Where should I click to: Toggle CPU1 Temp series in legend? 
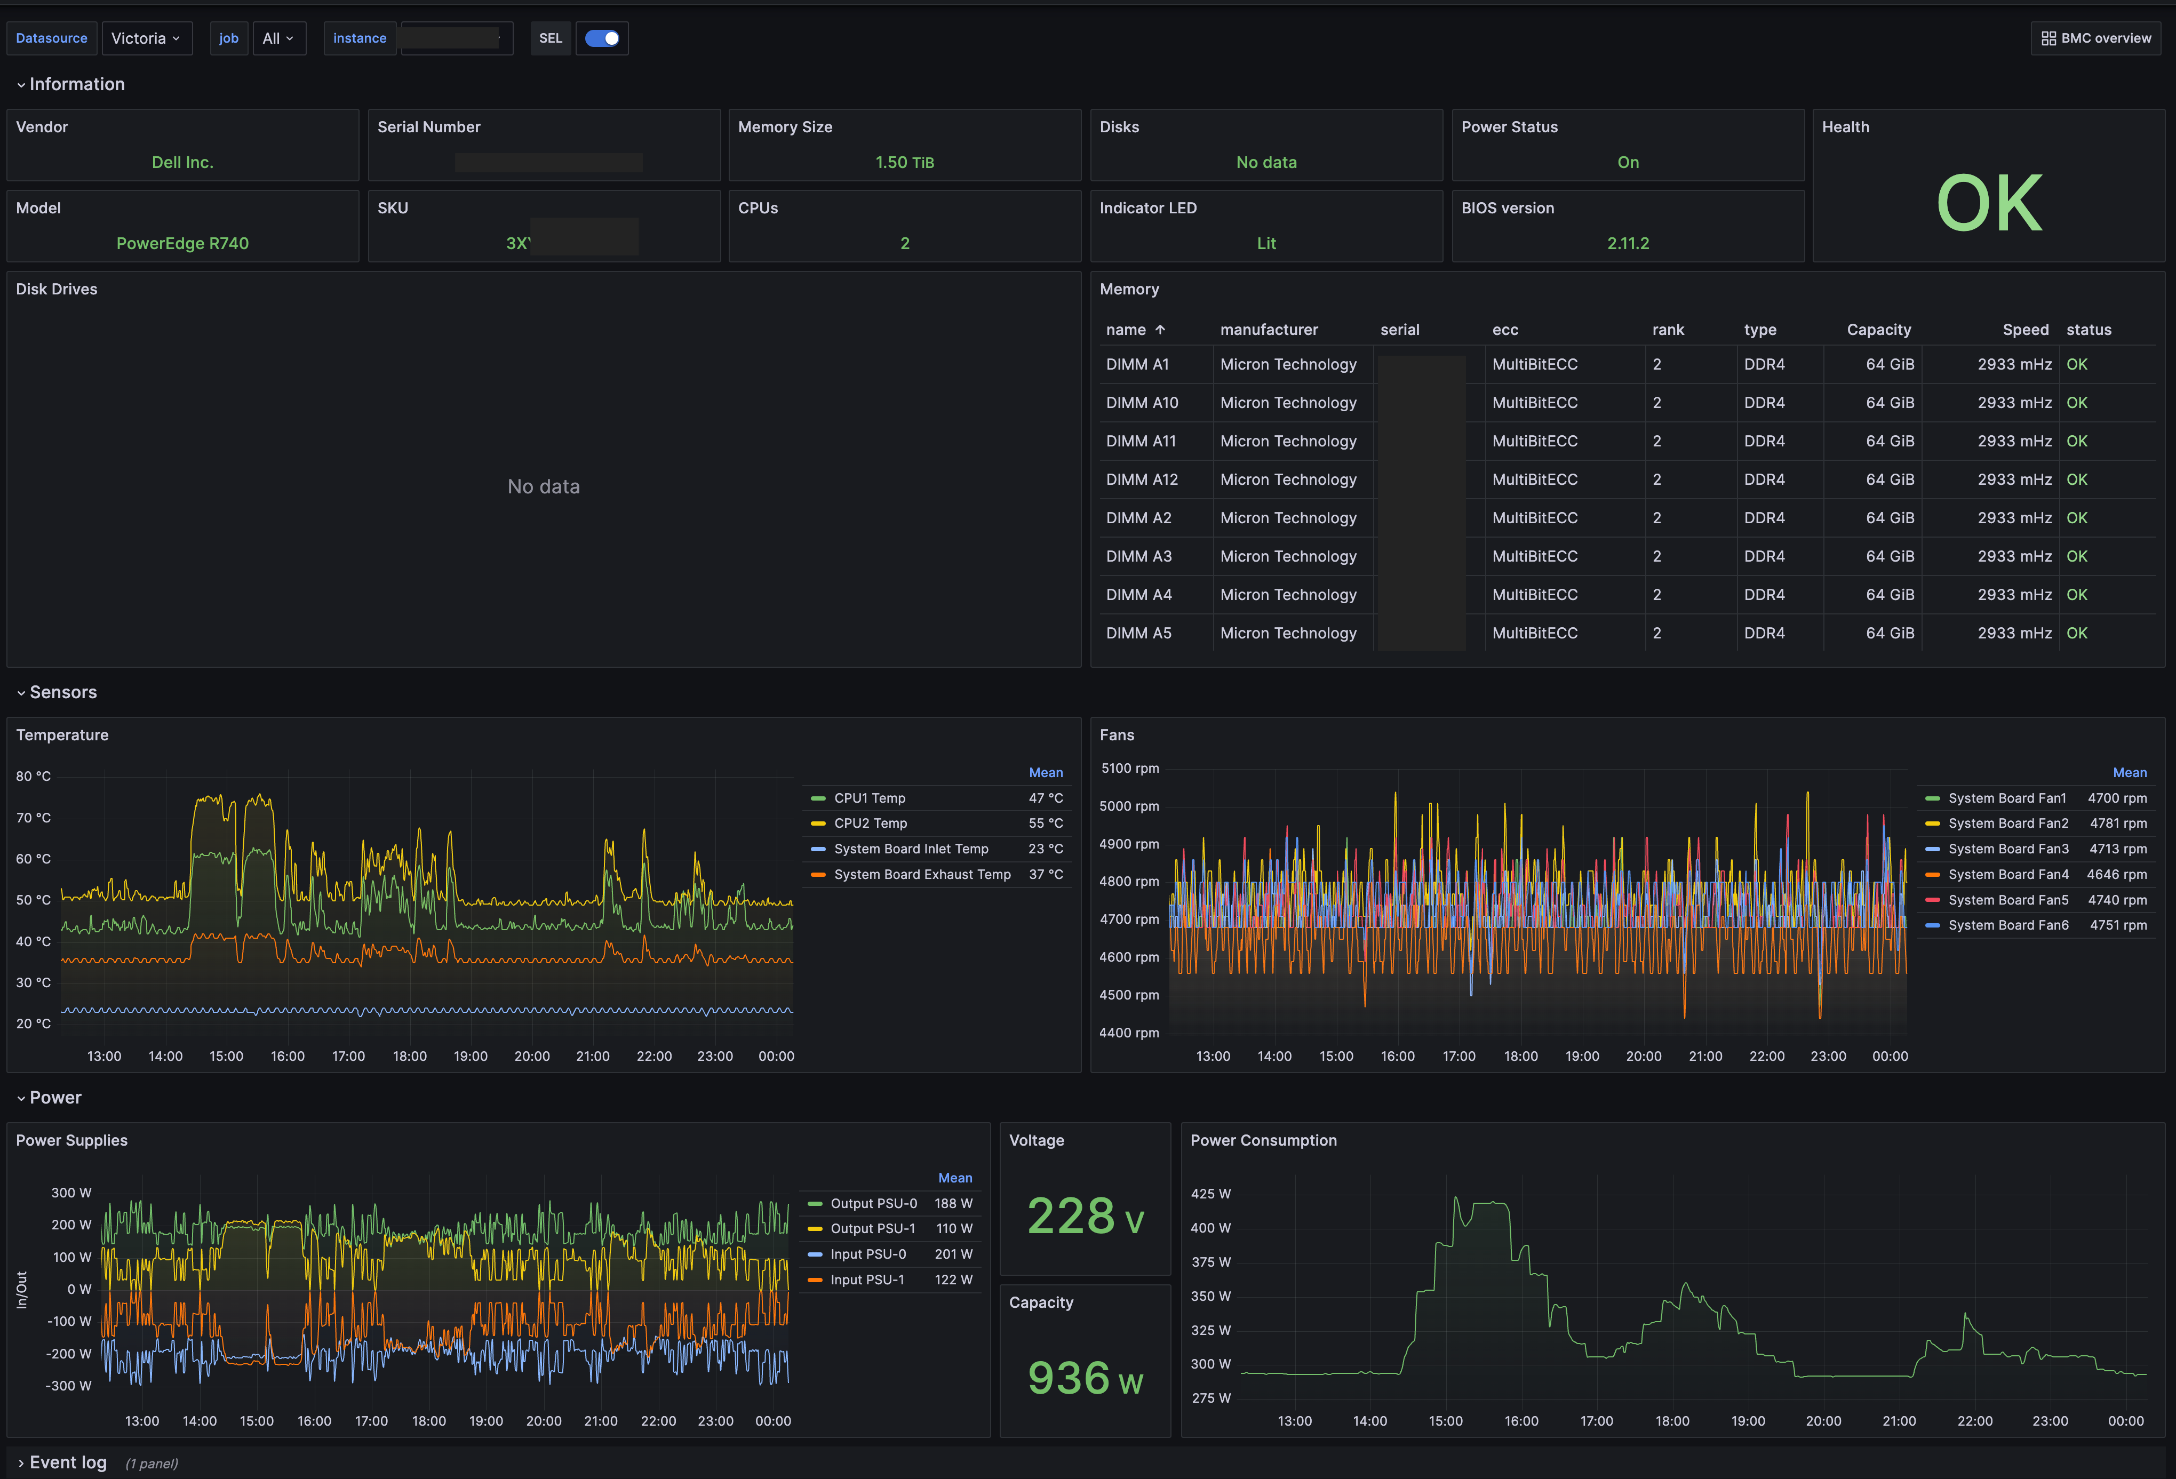pos(869,798)
